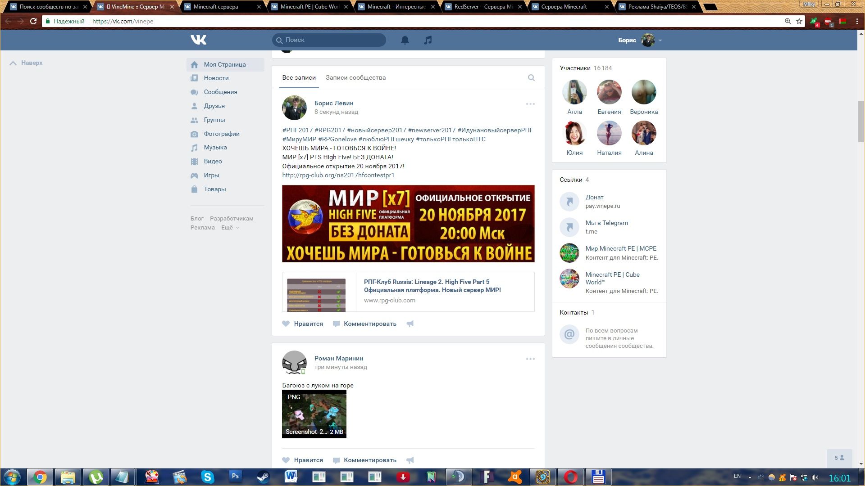Open the AdBlock Plus extension icon
Image resolution: width=865 pixels, height=486 pixels.
click(828, 22)
